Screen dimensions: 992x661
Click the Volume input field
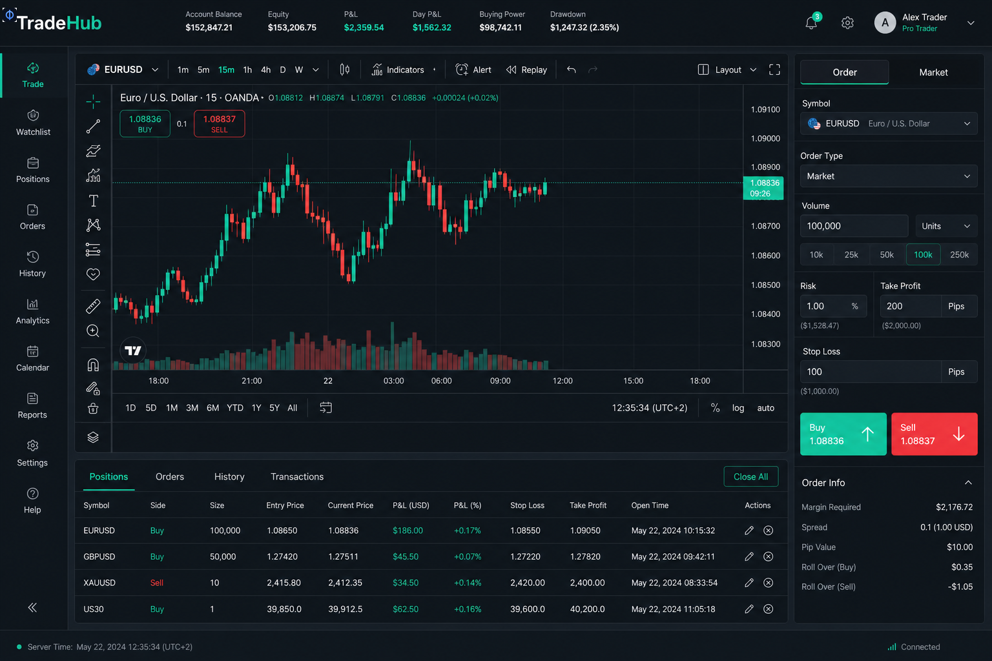(x=854, y=226)
